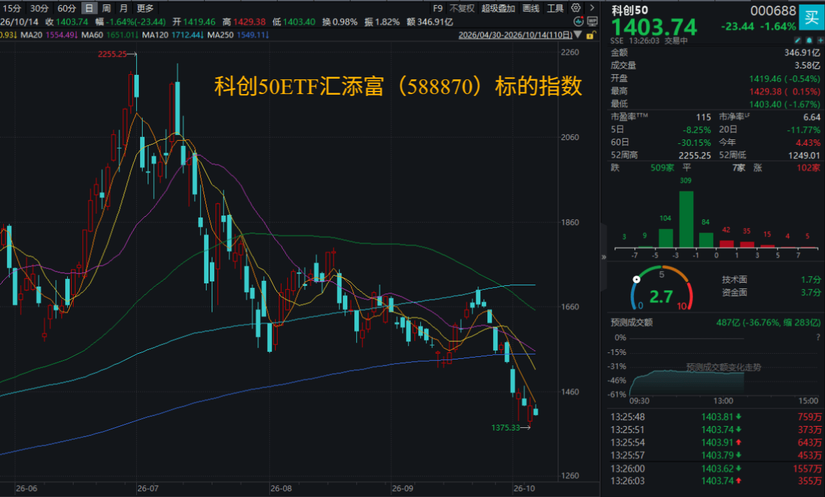Viewport: 825px width, 497px height.
Task: Click the tallest green distribution bar 309
Action: tap(686, 219)
